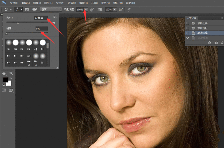Viewport: 224px width, 148px height.
Task: Open the brush panel toggle icon
Action: click(x=27, y=9)
